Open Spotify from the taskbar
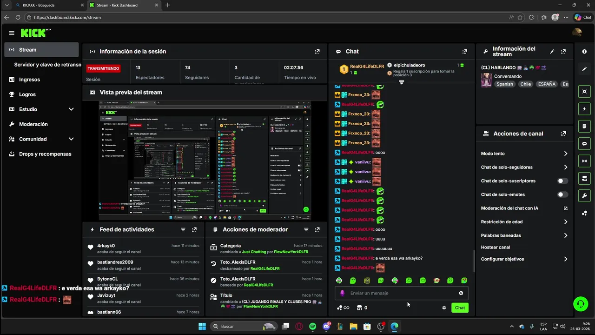The height and width of the screenshot is (335, 595). click(313, 327)
